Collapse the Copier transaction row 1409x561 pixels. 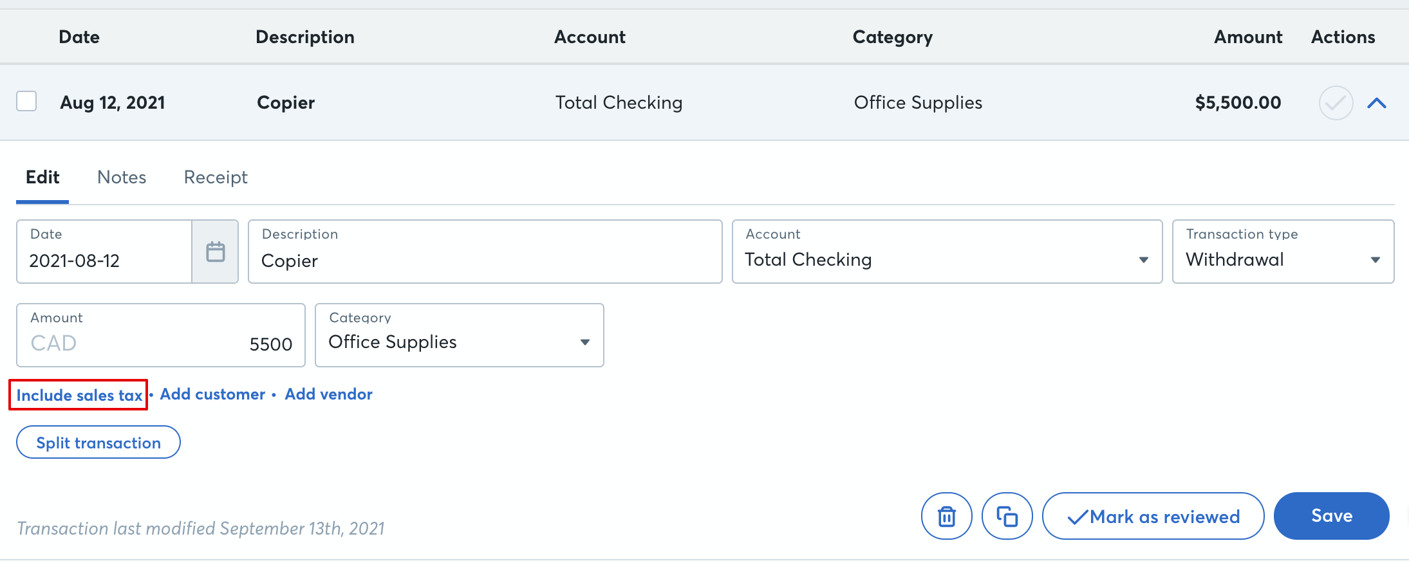pos(1376,103)
